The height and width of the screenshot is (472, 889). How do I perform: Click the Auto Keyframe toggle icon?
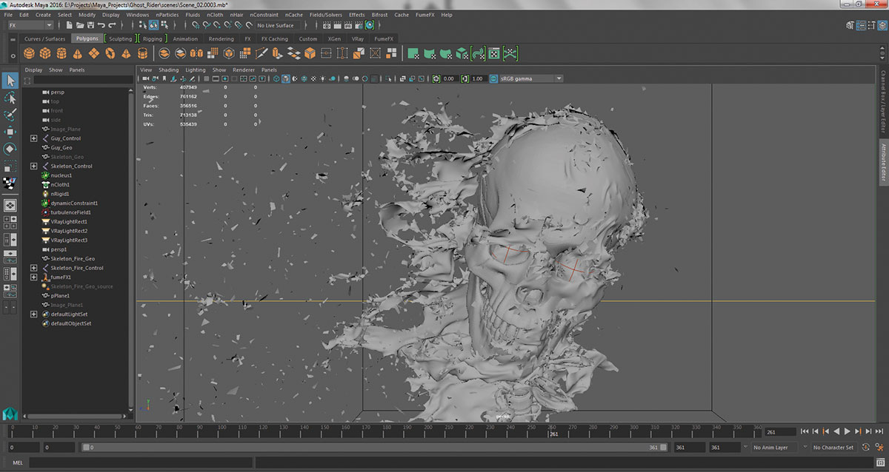tap(865, 448)
